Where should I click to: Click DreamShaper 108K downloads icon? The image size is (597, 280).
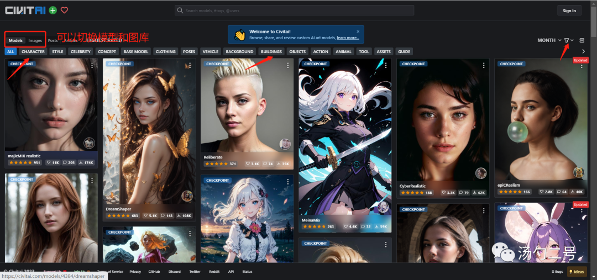[179, 216]
